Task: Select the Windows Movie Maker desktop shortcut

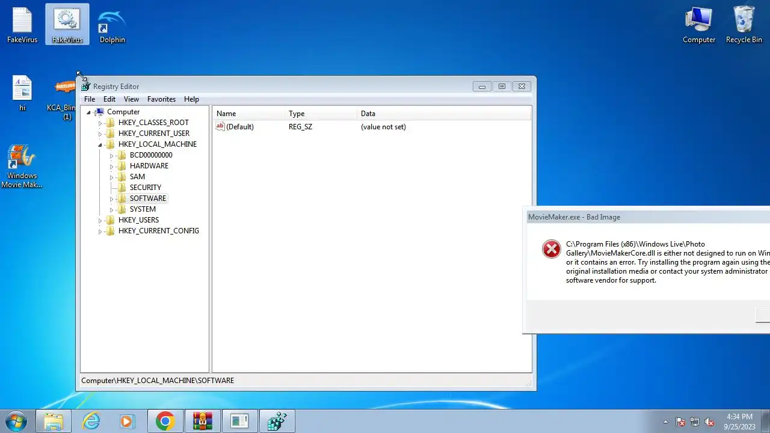Action: point(22,167)
